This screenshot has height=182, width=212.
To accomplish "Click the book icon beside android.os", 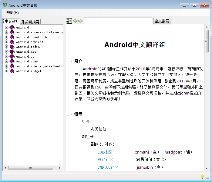I will (12, 56).
